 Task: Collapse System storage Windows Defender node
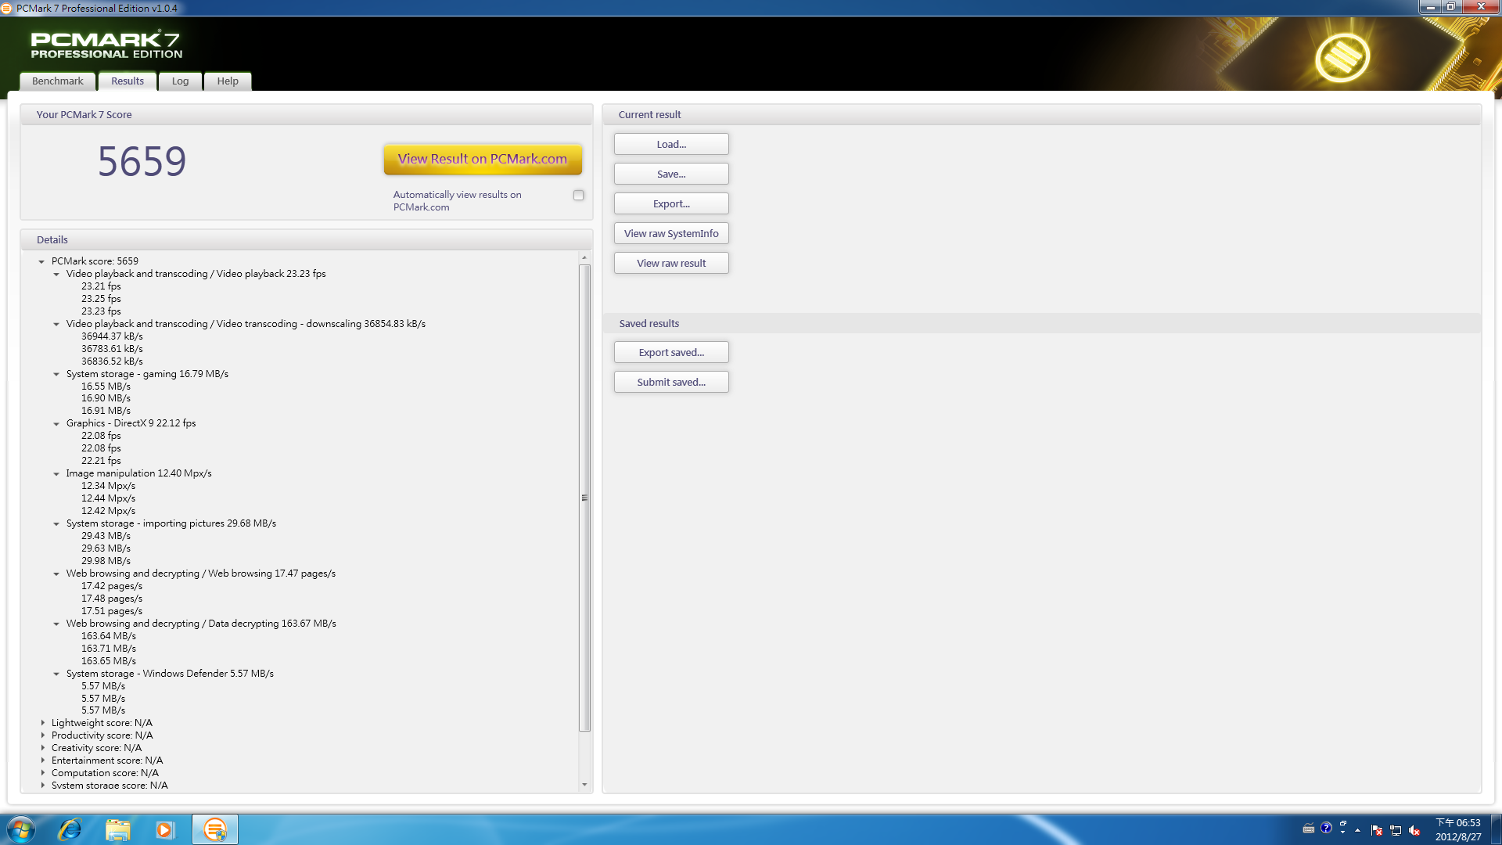[56, 674]
